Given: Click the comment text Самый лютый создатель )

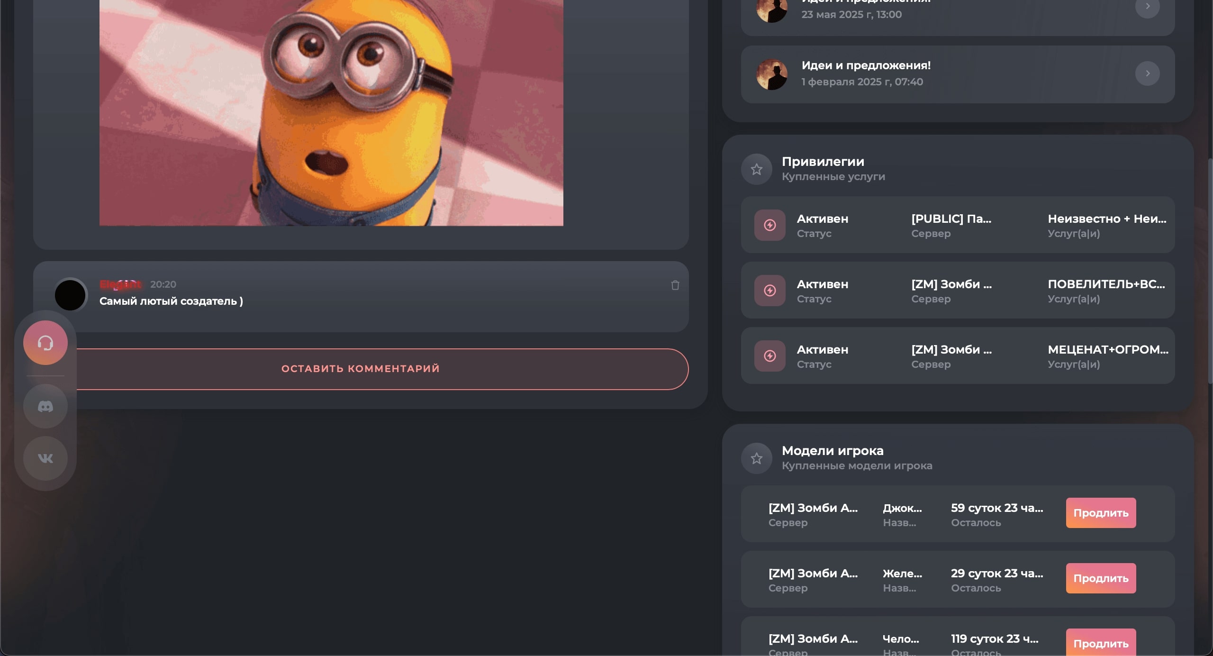Looking at the screenshot, I should point(171,301).
